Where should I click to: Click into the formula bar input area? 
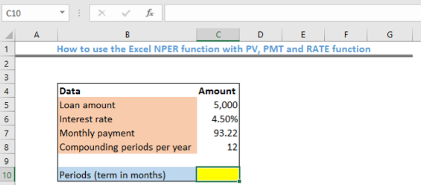[293, 13]
